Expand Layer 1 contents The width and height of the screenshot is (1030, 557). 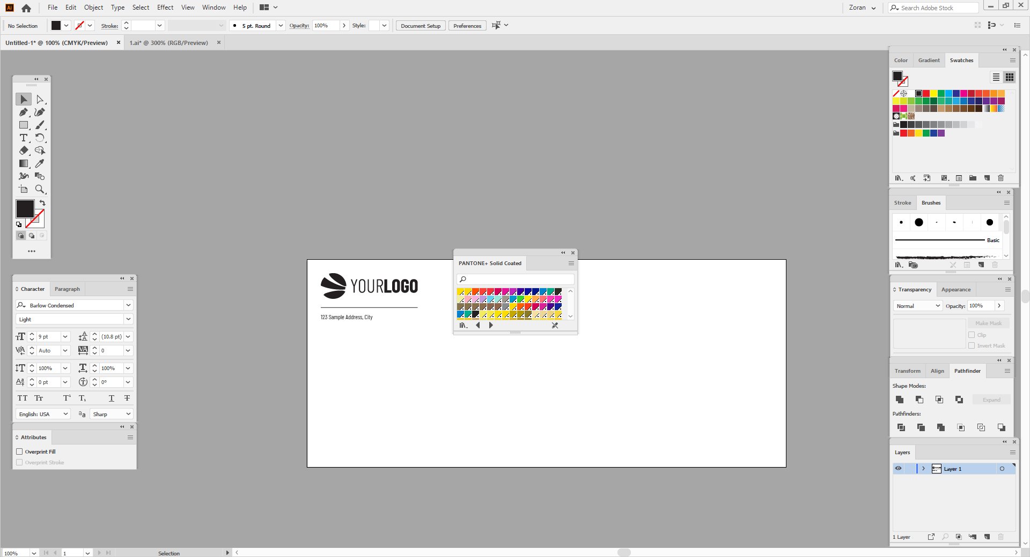(x=923, y=469)
